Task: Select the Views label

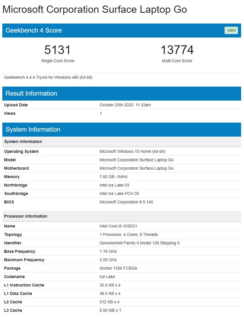Action: (10, 113)
